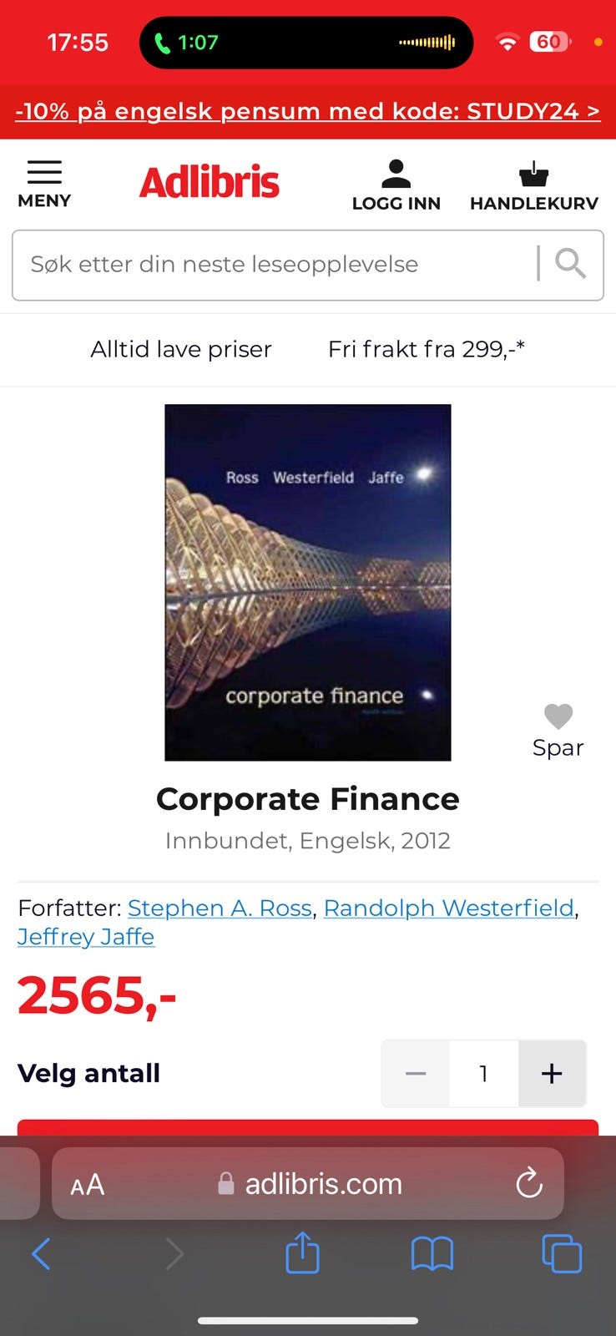
Task: Open Safari bookmarks
Action: pos(432,1253)
